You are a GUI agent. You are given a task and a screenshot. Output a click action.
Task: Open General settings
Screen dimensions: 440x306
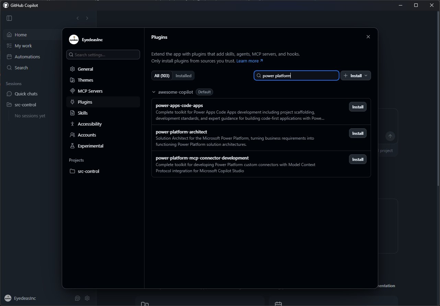[x=103, y=69]
